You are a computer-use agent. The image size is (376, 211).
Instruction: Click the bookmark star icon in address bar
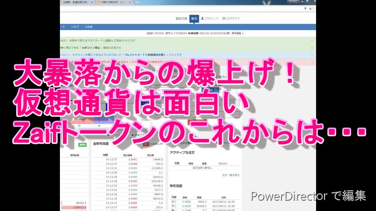[x=310, y=9]
